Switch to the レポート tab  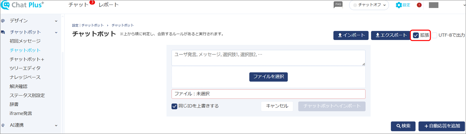(108, 5)
